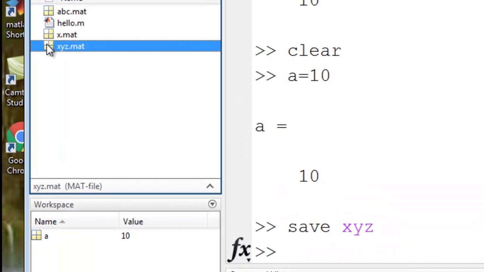
Task: Click the variable icon beside a in Workspace
Action: (36, 236)
